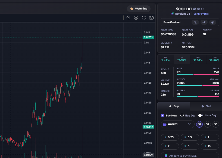Image resolution: width=222 pixels, height=158 pixels.
Task: Switch to the Sell tab
Action: pos(206,106)
